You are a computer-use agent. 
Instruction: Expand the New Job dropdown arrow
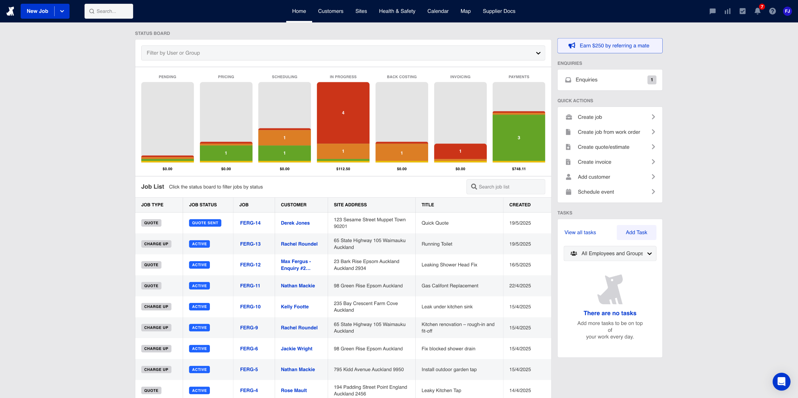click(62, 11)
